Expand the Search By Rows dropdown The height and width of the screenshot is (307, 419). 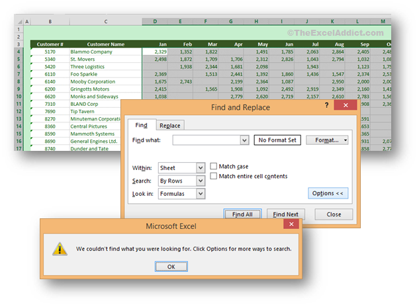click(x=201, y=181)
